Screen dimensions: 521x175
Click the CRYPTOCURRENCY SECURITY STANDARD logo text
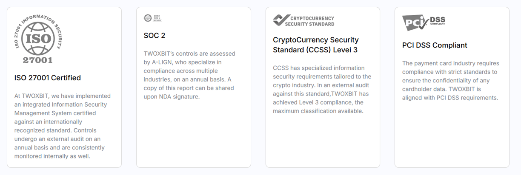(x=312, y=21)
